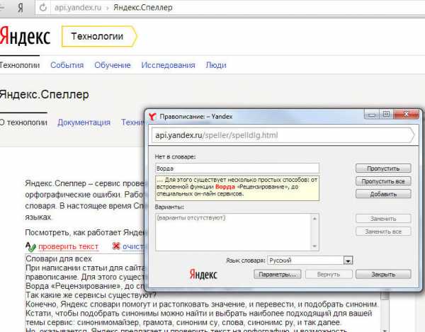
Task: Click the Yandex "Я" browser button
Action: (21, 8)
